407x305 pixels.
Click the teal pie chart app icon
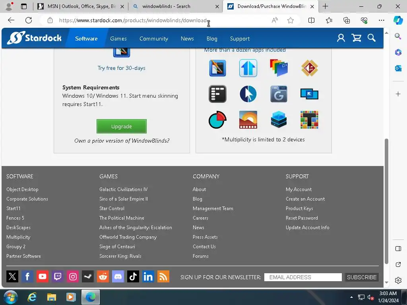(x=217, y=120)
